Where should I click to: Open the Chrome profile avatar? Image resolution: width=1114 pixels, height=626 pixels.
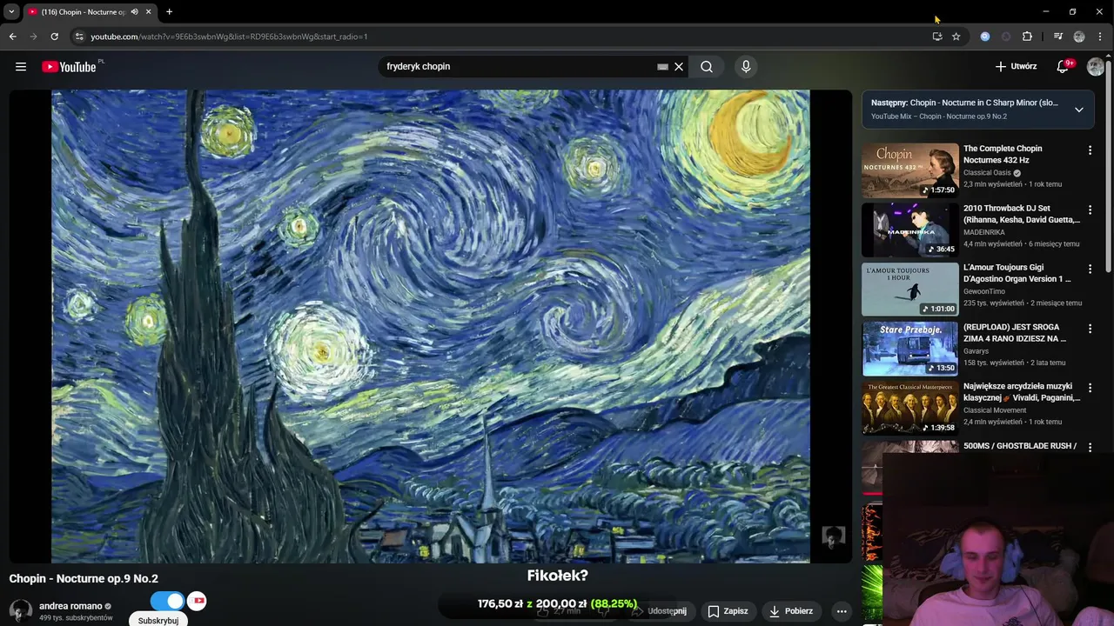click(1079, 37)
